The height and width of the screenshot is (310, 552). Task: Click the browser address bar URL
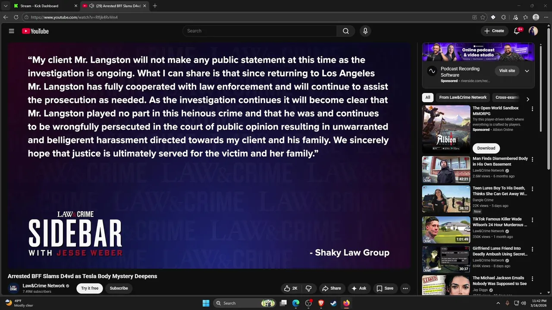point(74,17)
